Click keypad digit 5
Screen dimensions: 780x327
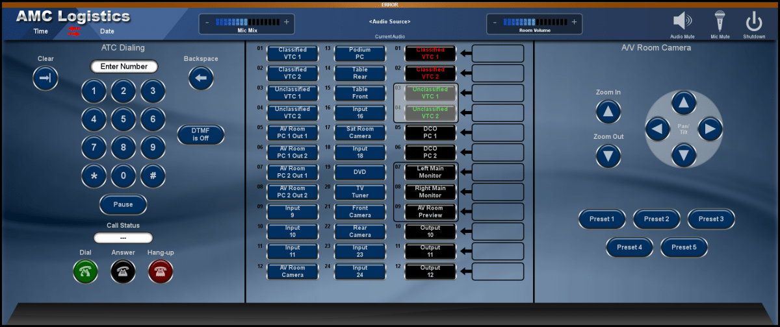point(123,119)
